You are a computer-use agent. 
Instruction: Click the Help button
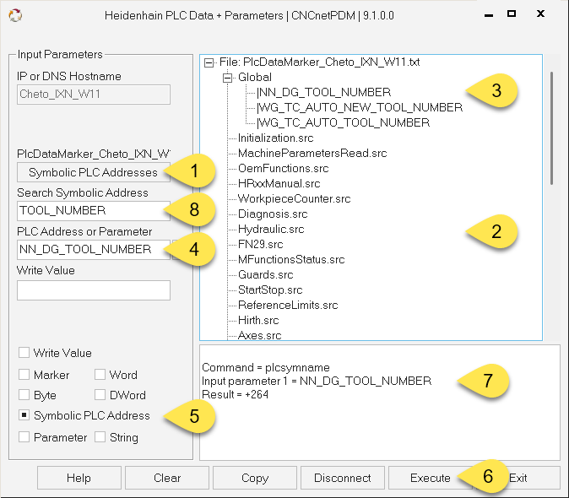[x=79, y=478]
